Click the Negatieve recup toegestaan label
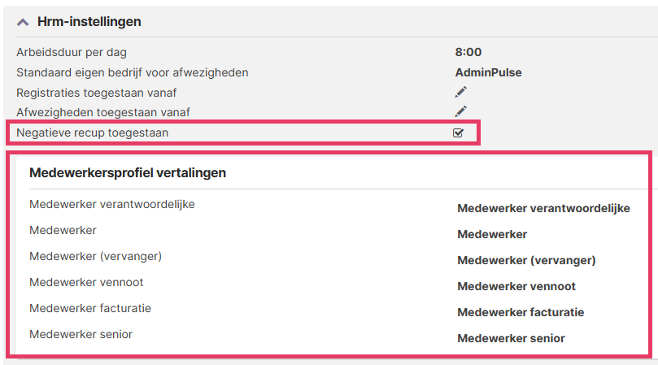 click(x=93, y=133)
